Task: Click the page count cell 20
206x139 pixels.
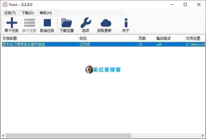Action: pyautogui.click(x=140, y=44)
